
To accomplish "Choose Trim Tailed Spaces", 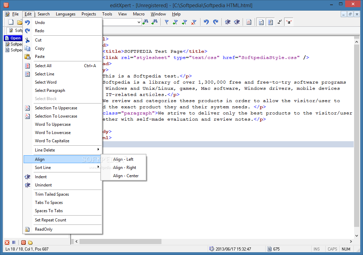I will pos(62,194).
